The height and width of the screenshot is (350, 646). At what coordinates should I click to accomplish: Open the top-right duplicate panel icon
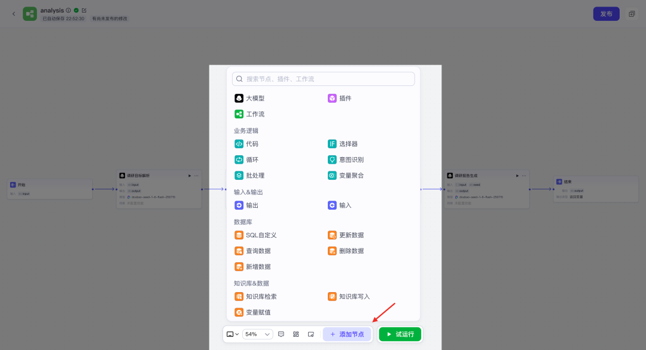(x=632, y=14)
